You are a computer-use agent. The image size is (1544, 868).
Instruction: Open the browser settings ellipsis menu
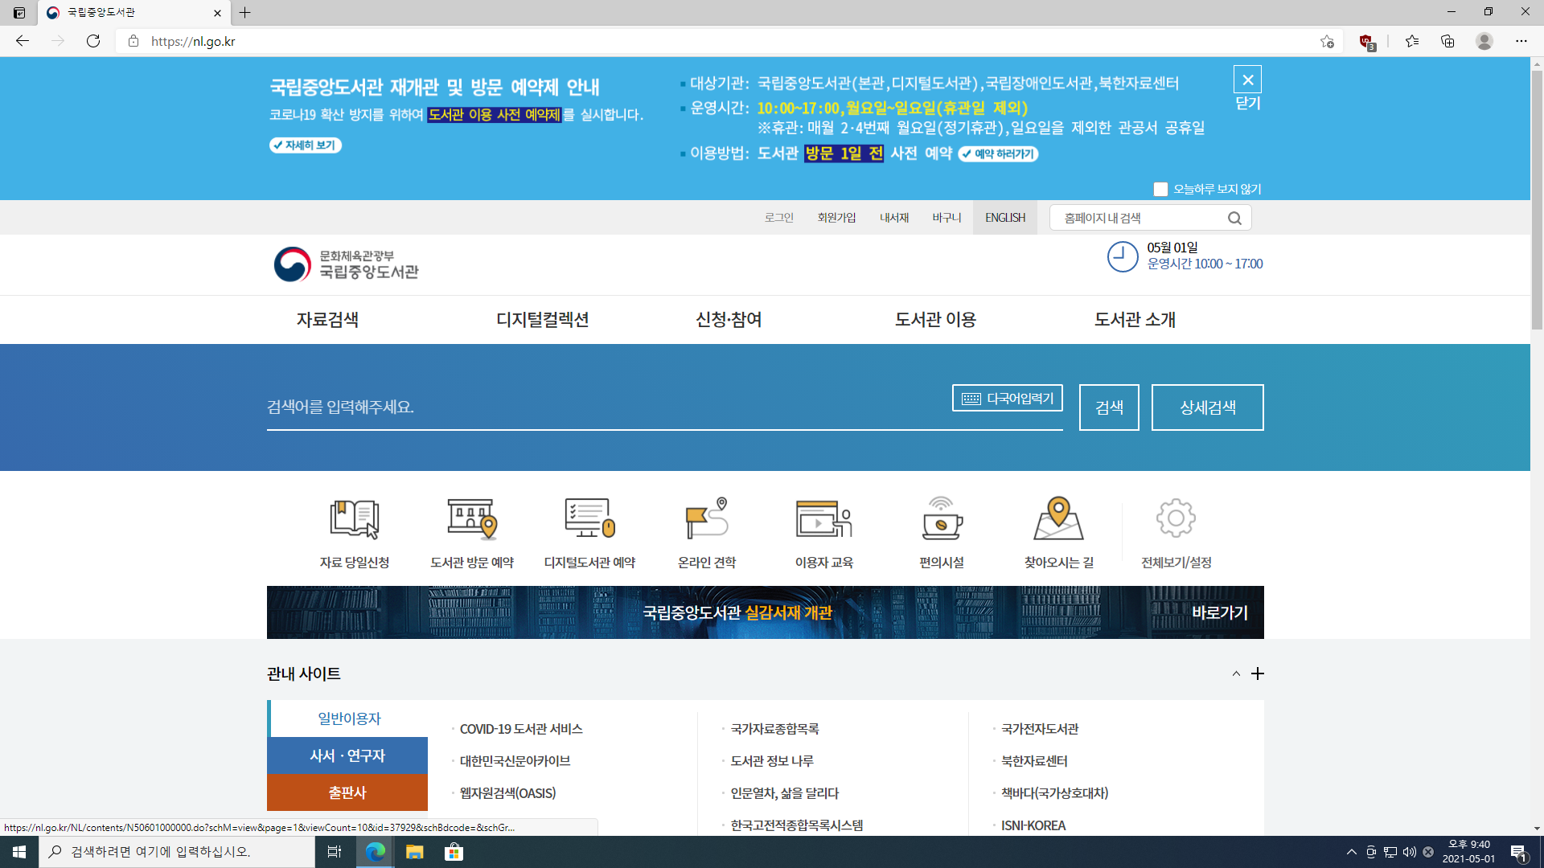pyautogui.click(x=1521, y=41)
